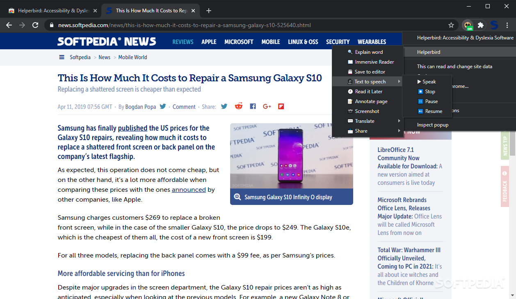The image size is (516, 299).
Task: Click the Mobile World breadcrumb
Action: click(132, 57)
